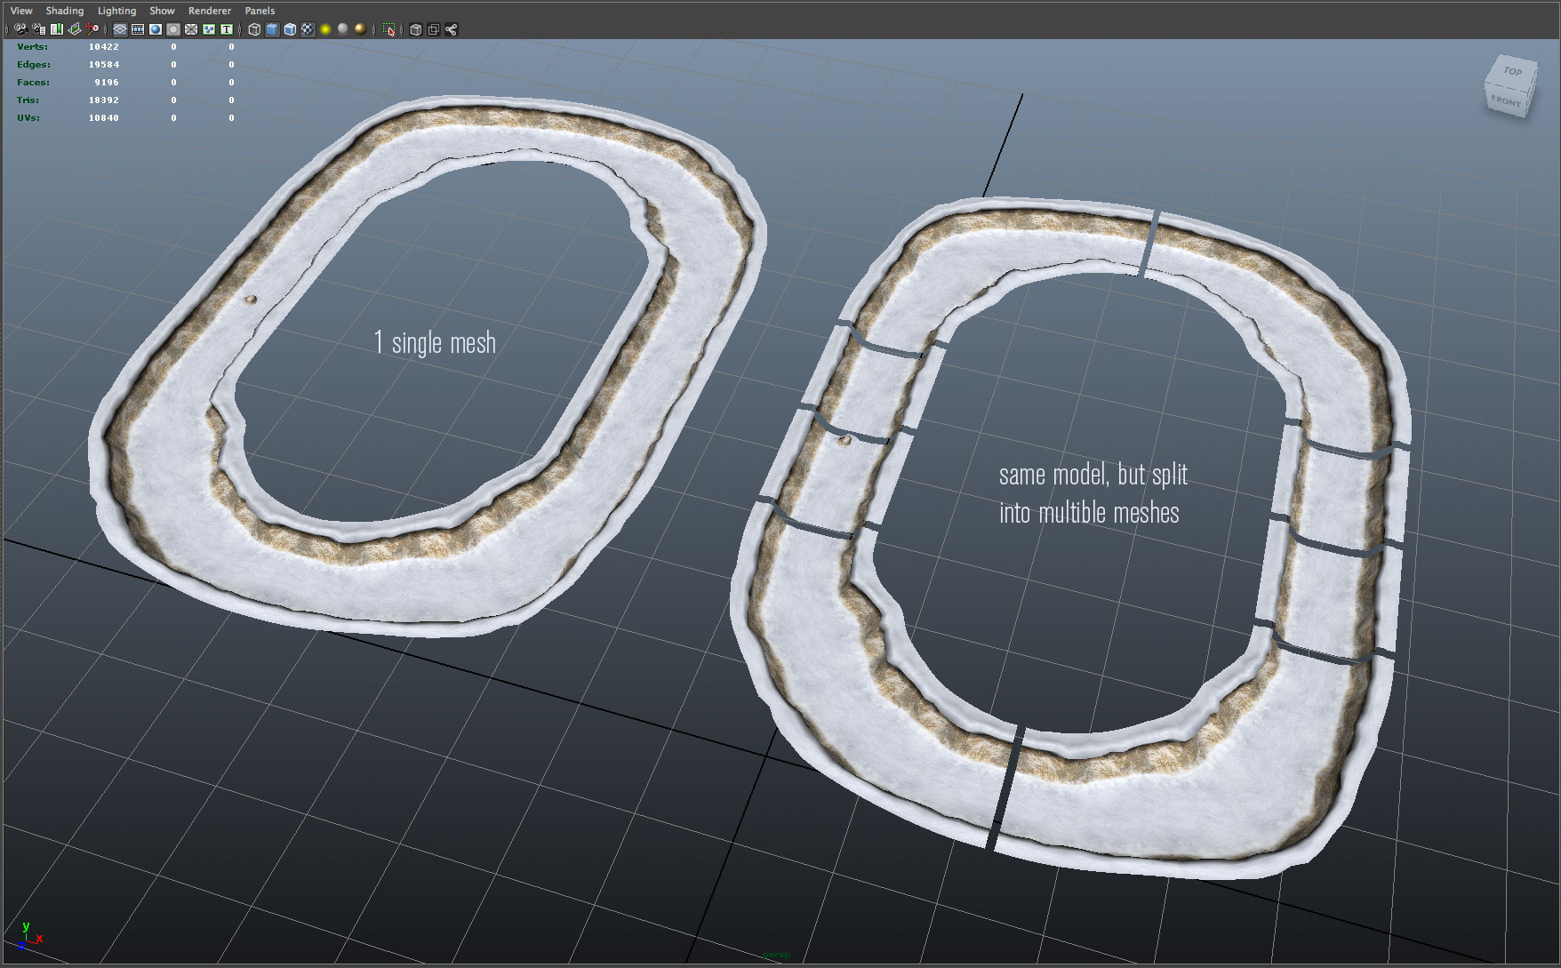Activate the 2D Pan/Zoom icon
The width and height of the screenshot is (1561, 968).
tap(92, 28)
